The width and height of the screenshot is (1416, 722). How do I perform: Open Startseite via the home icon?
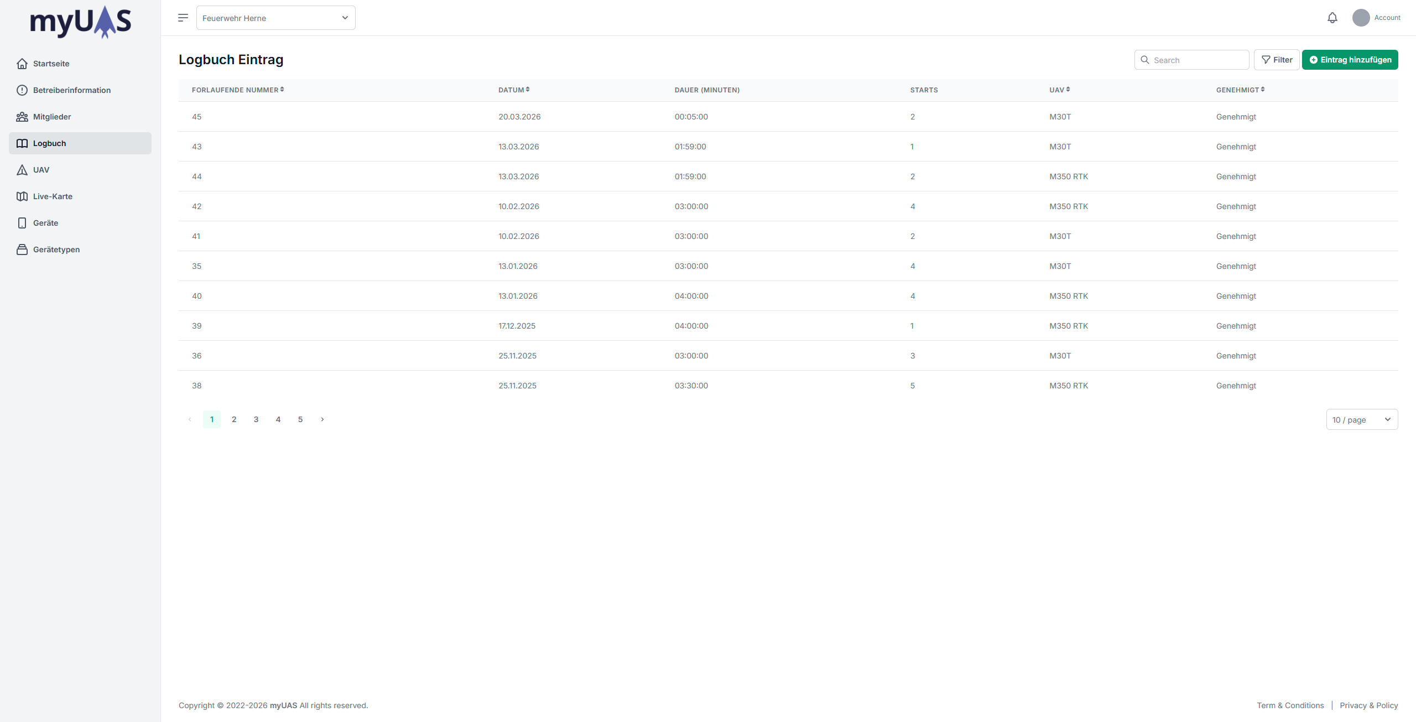point(22,64)
